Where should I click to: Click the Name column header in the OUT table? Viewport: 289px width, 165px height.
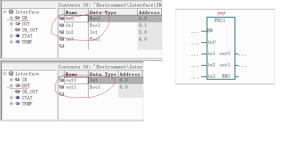[76, 74]
